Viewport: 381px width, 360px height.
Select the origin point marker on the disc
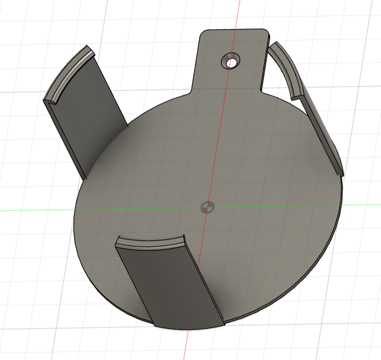(208, 207)
